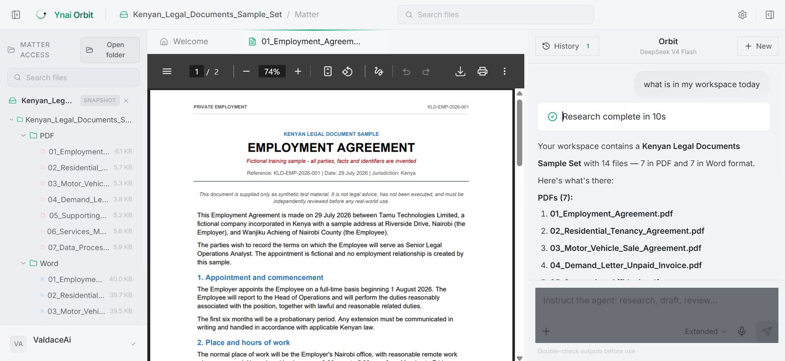This screenshot has width=785, height=361.
Task: Send the instruction with paper plane
Action: tap(767, 331)
